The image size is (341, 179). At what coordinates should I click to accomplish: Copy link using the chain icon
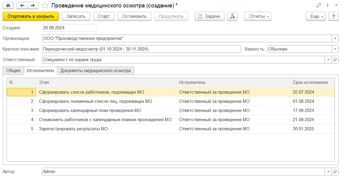[319, 5]
